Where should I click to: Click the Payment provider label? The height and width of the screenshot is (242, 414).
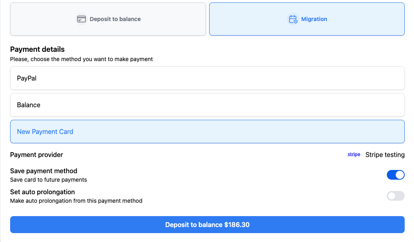tap(36, 155)
